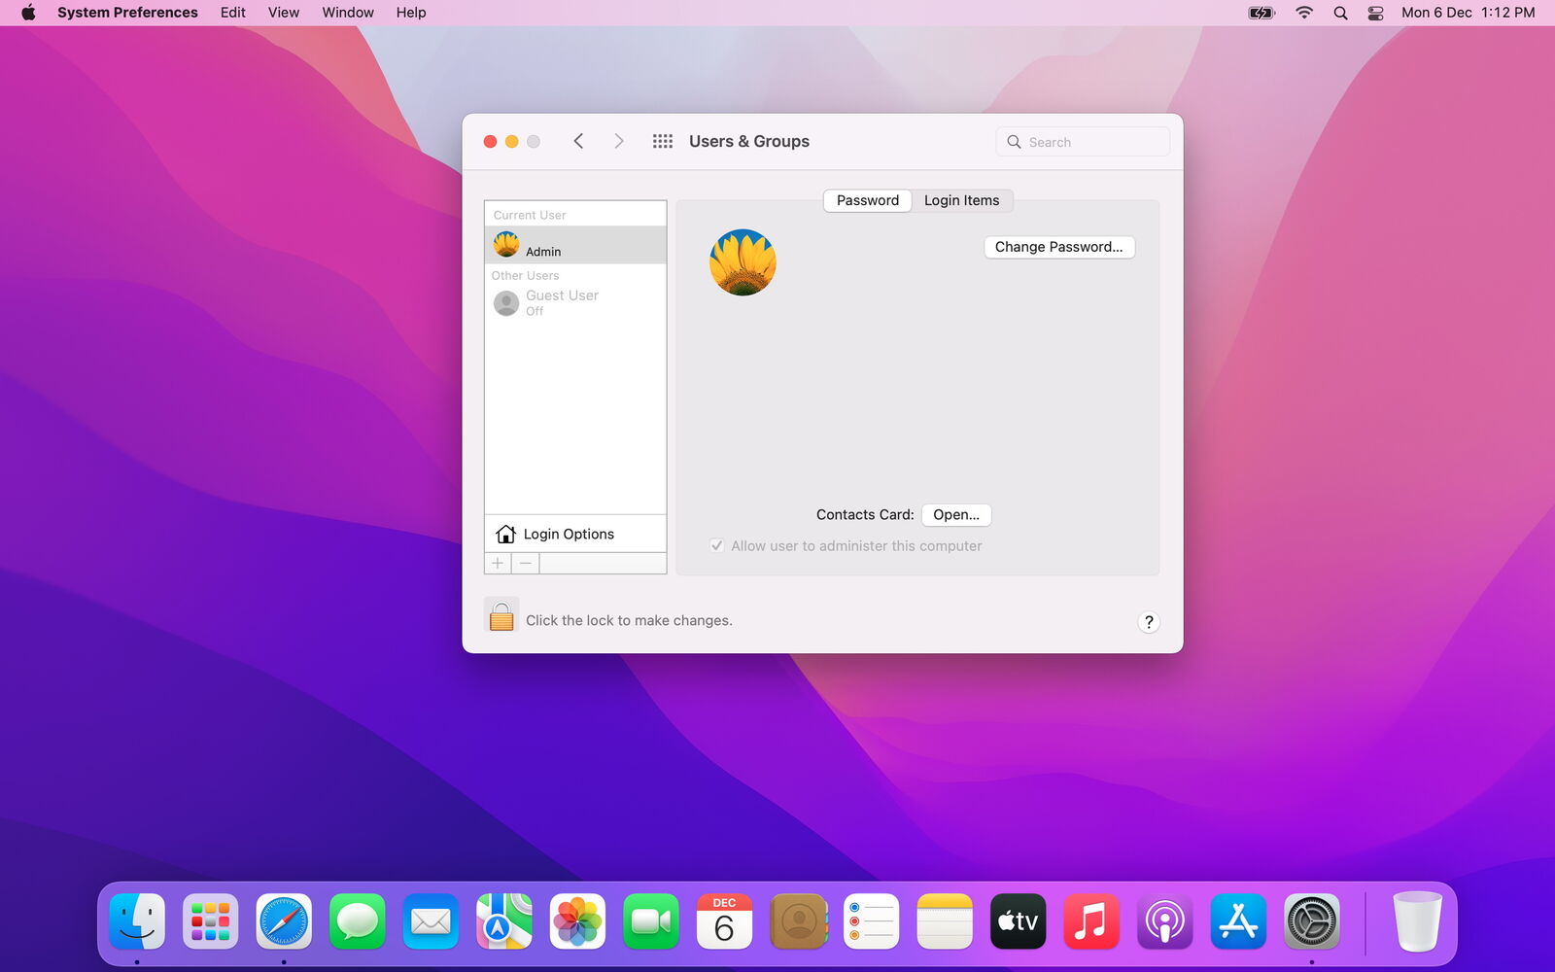
Task: Open the Apple menu
Action: (28, 13)
